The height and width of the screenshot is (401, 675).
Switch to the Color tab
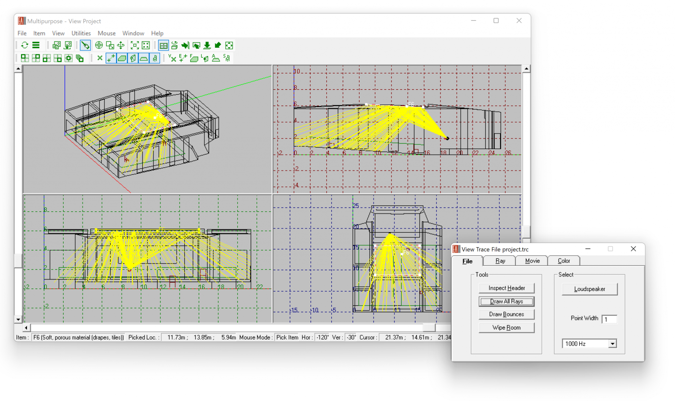coord(564,261)
